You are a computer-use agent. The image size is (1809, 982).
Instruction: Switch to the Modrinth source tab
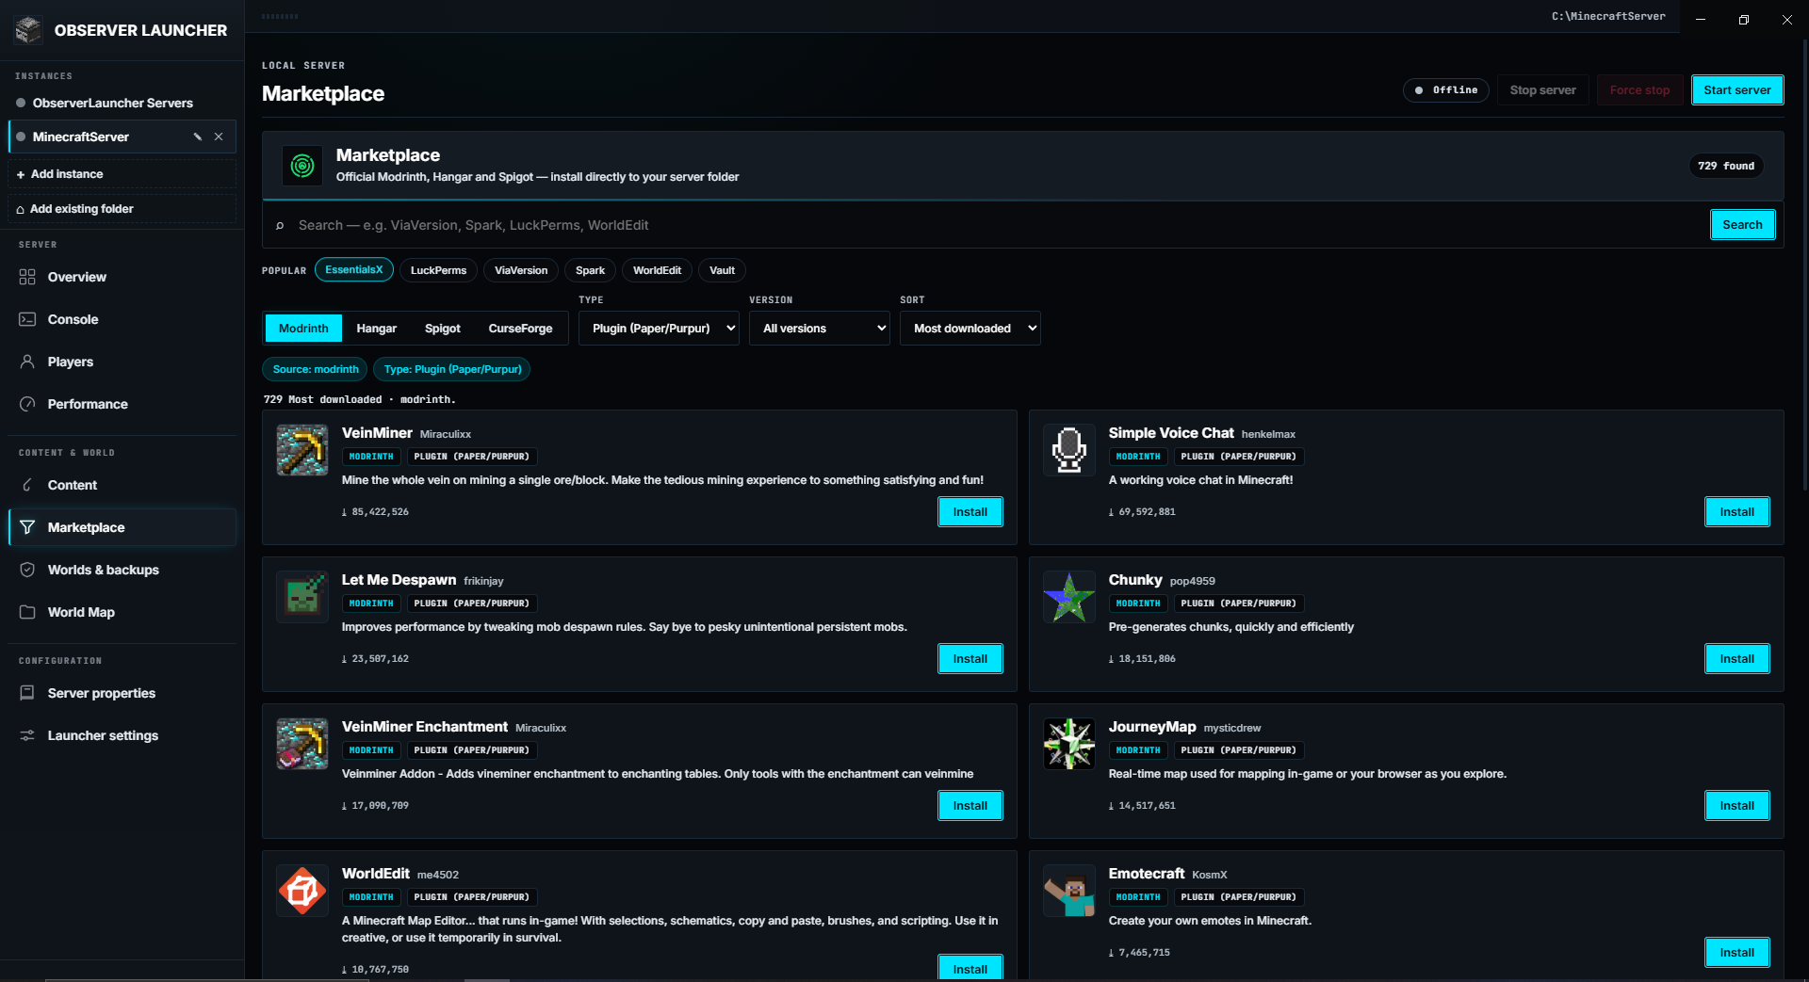(x=303, y=329)
